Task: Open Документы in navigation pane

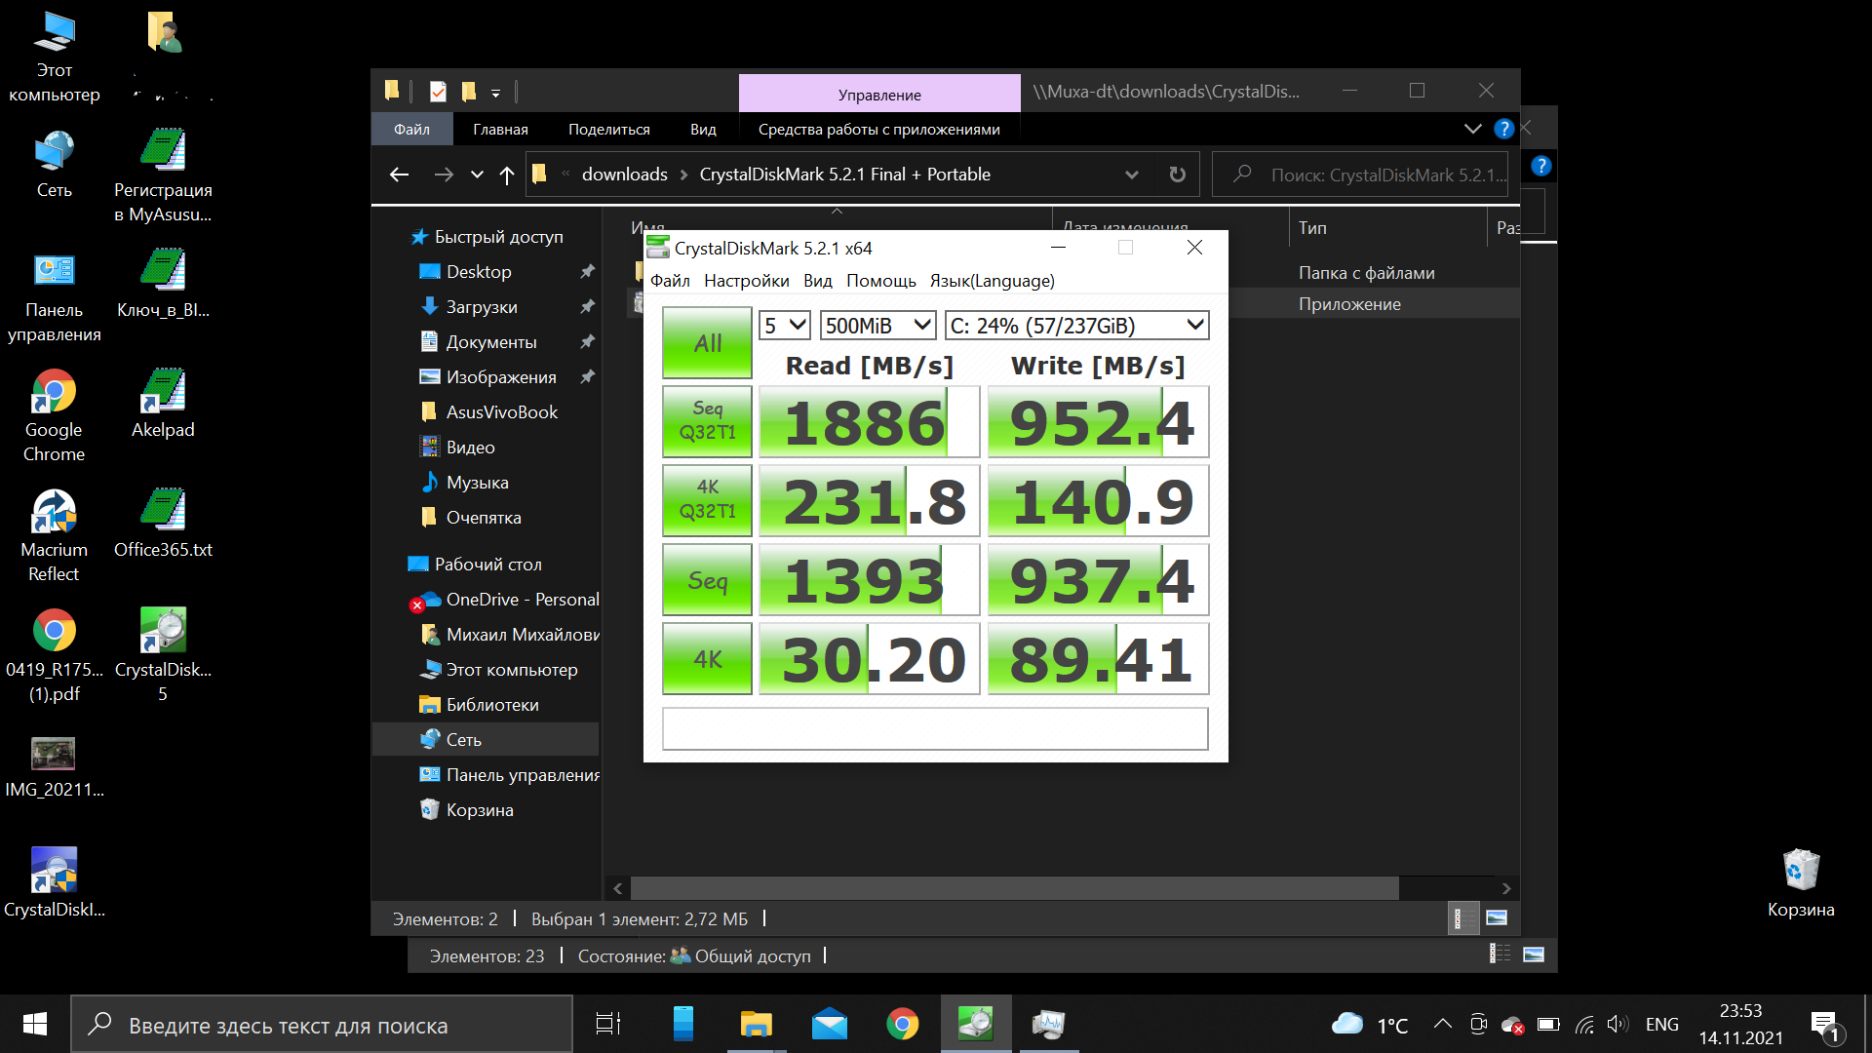Action: tap(491, 342)
